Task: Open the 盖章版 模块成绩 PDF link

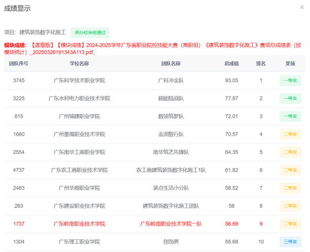Action: pyautogui.click(x=152, y=49)
